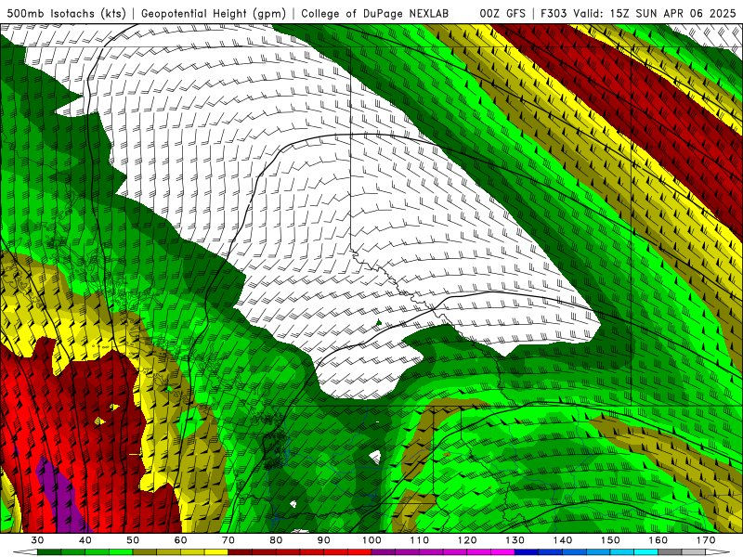Click the legend value 160
743x557 pixels.
click(658, 540)
